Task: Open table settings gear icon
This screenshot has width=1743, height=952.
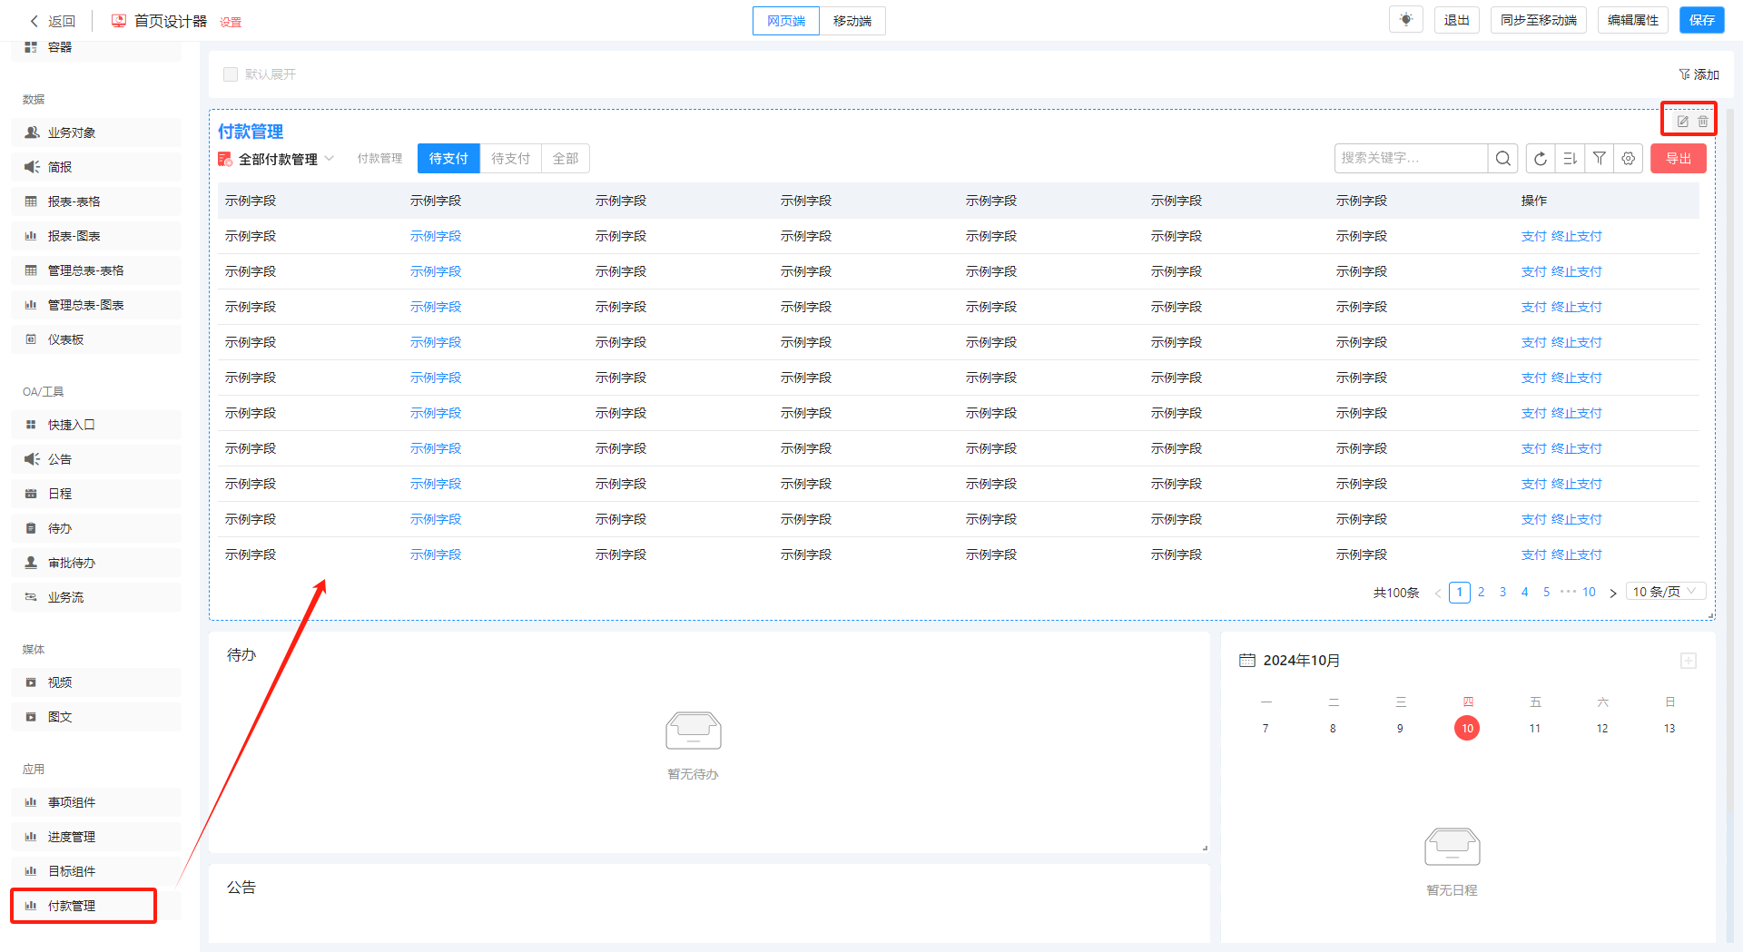Action: coord(1629,159)
